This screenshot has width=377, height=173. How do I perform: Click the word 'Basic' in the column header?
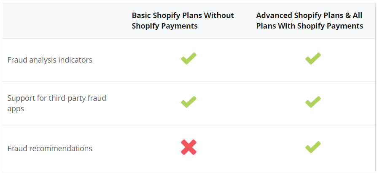[x=141, y=15]
